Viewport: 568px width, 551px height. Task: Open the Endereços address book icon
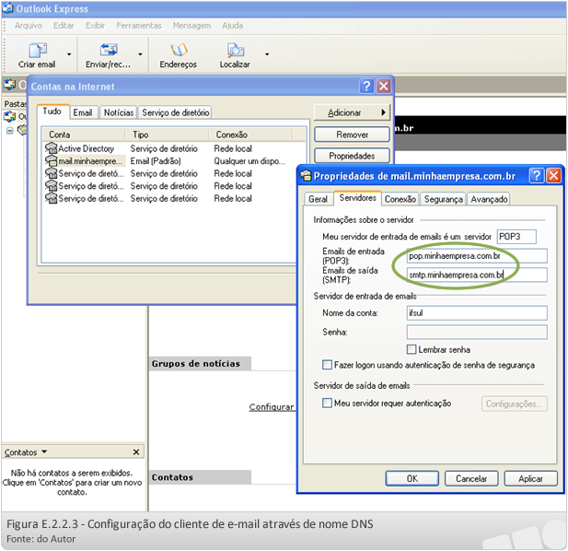click(179, 50)
